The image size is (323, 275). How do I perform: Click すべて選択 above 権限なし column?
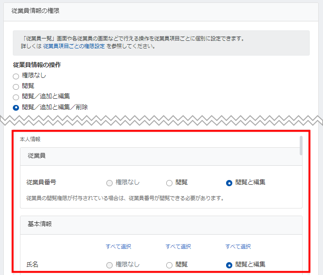click(x=118, y=247)
